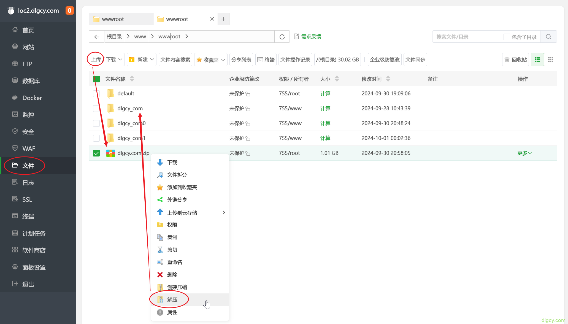Expand 更多 actions for dlgcy.com.zip
This screenshot has width=568, height=324.
click(x=524, y=153)
